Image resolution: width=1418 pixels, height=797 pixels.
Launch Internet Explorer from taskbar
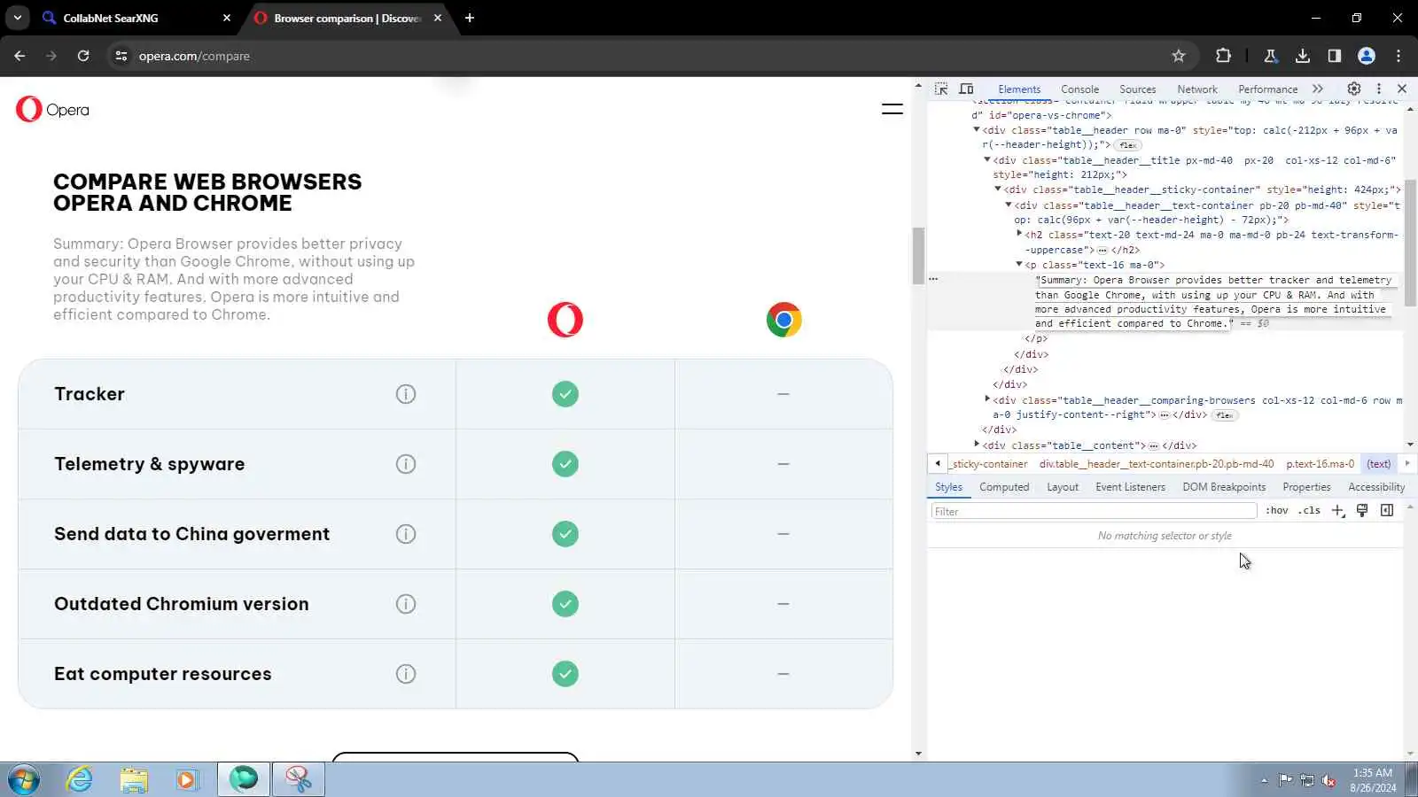coord(80,780)
